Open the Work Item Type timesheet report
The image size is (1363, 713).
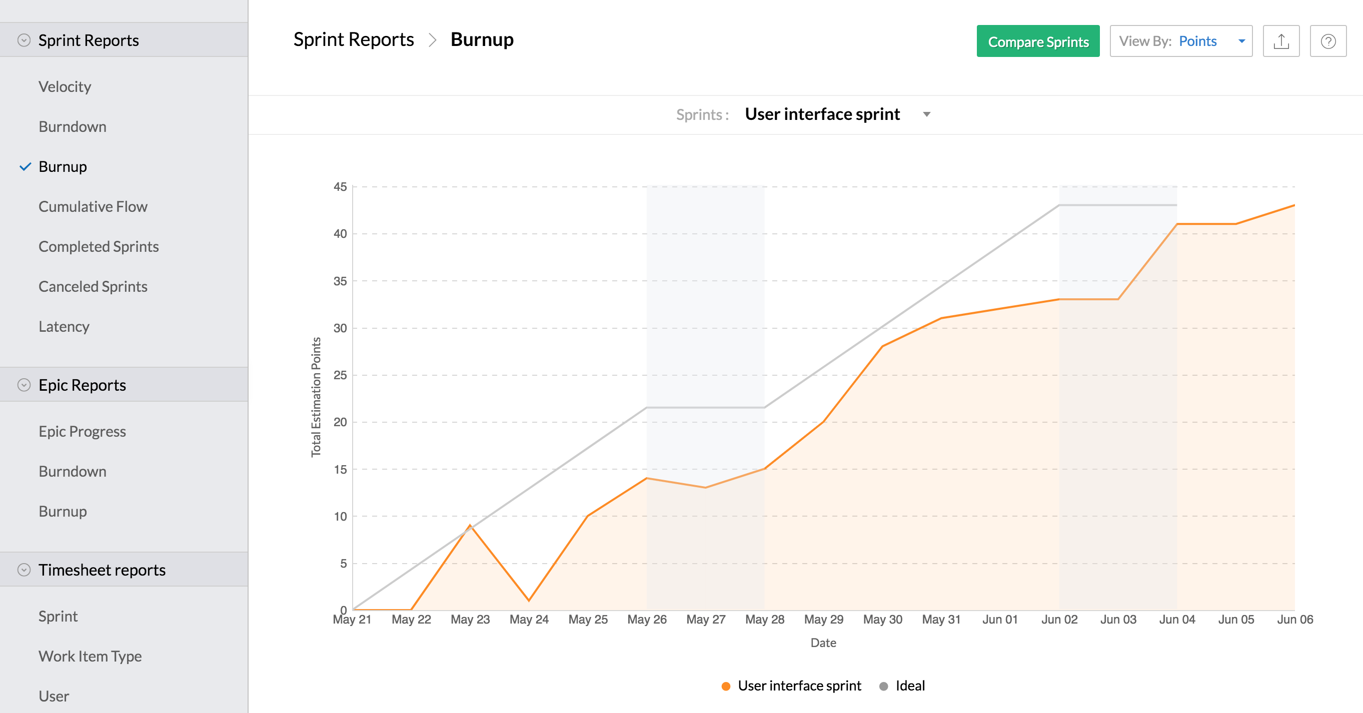point(90,657)
